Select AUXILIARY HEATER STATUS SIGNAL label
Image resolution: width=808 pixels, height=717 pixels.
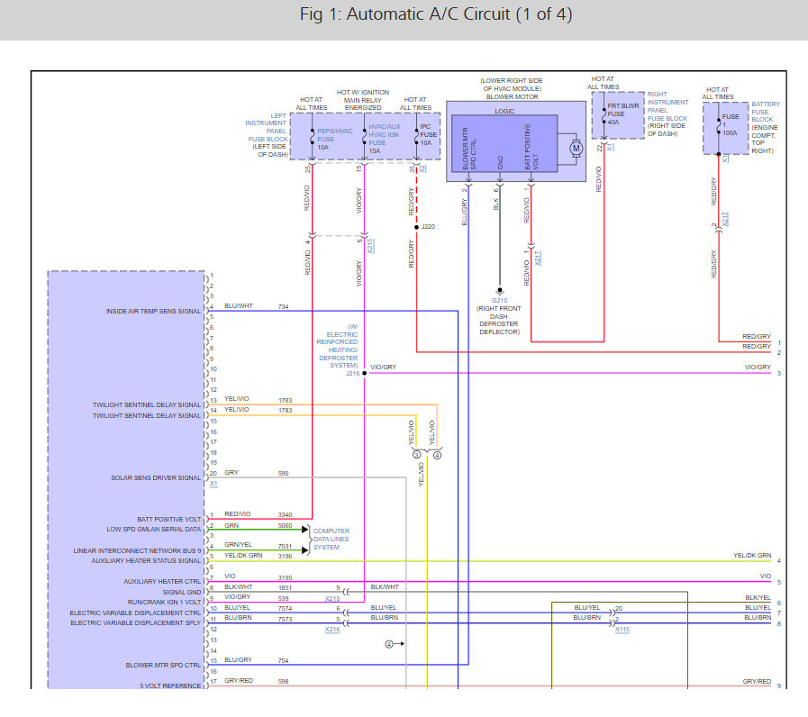point(146,561)
